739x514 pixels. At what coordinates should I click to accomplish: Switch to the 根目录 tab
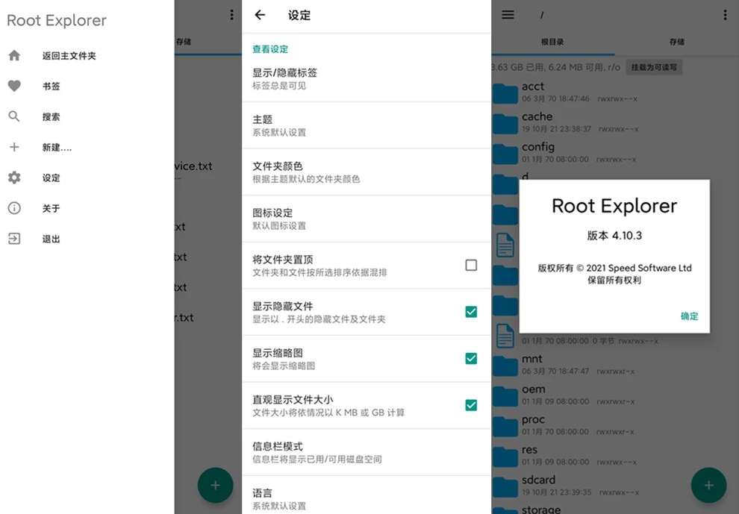tap(552, 43)
